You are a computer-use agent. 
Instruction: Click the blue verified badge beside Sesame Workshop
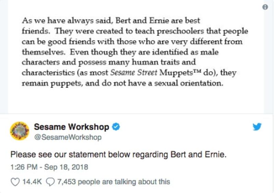(116, 127)
